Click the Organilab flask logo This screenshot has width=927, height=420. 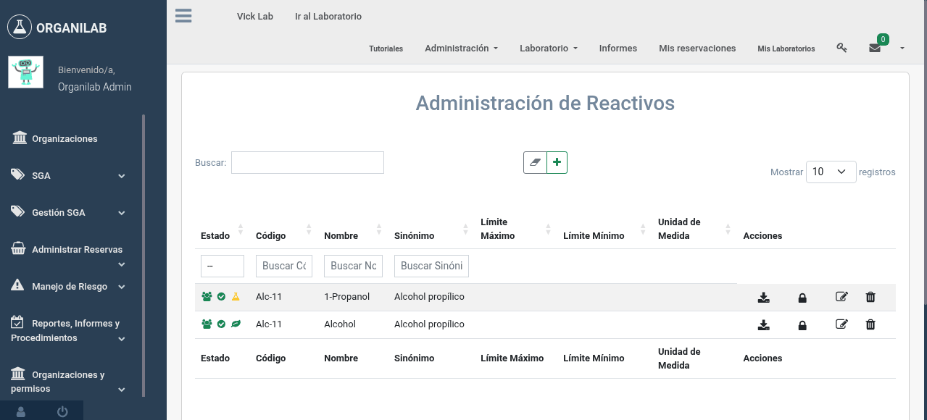point(20,28)
